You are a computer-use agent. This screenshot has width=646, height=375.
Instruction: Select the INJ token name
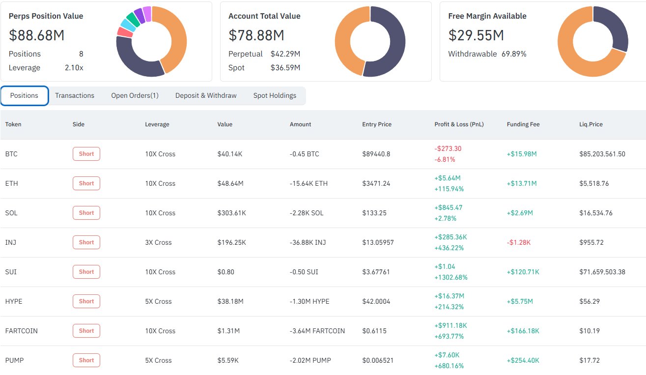(11, 242)
